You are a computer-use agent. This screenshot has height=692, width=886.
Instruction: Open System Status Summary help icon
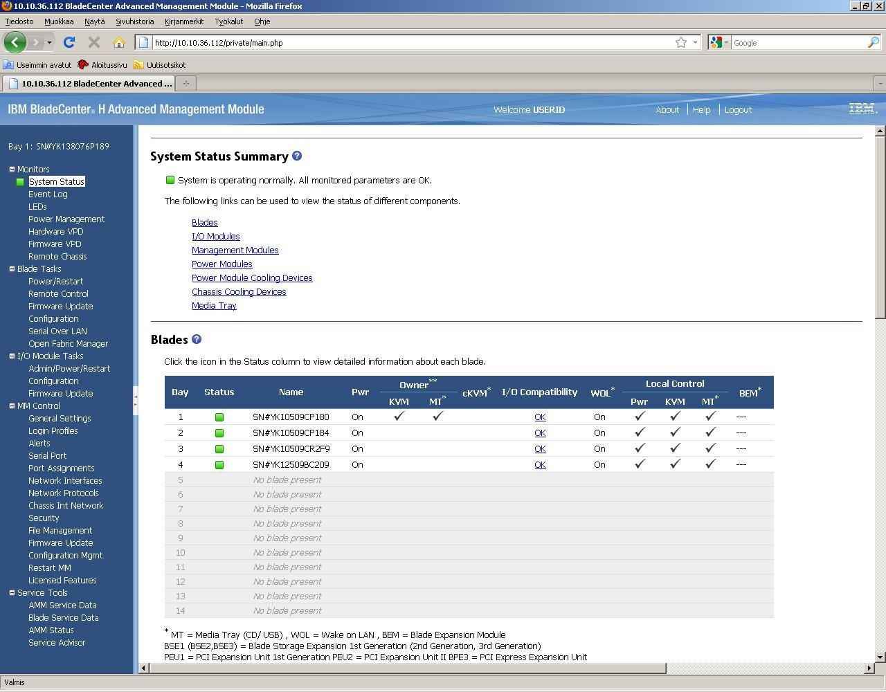click(x=297, y=156)
